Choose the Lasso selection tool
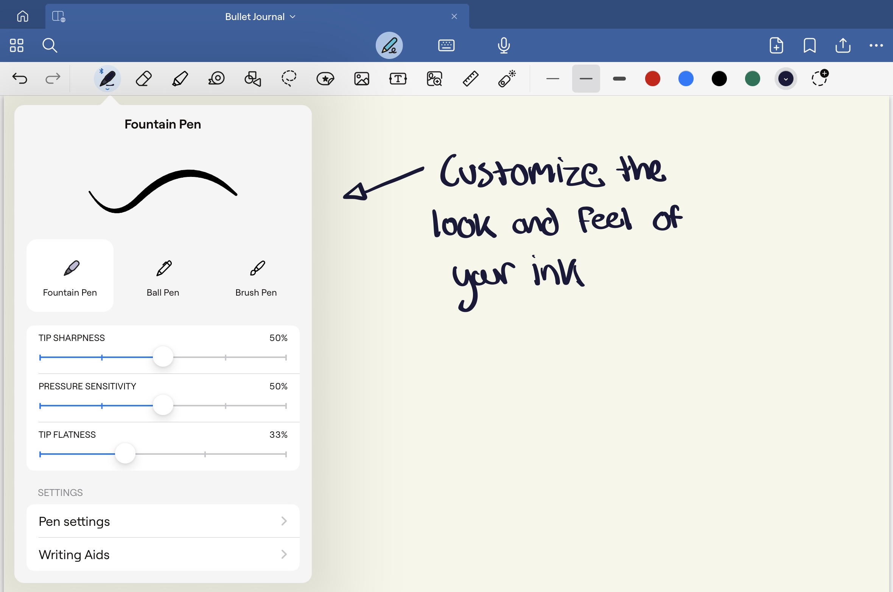Viewport: 893px width, 592px height. click(x=289, y=79)
